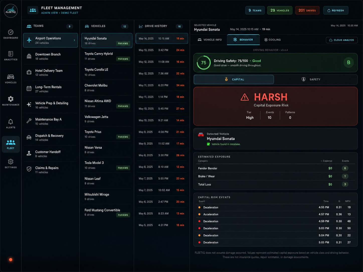This screenshot has height=272, width=363.
Task: Click the B grade badge
Action: pyautogui.click(x=348, y=63)
